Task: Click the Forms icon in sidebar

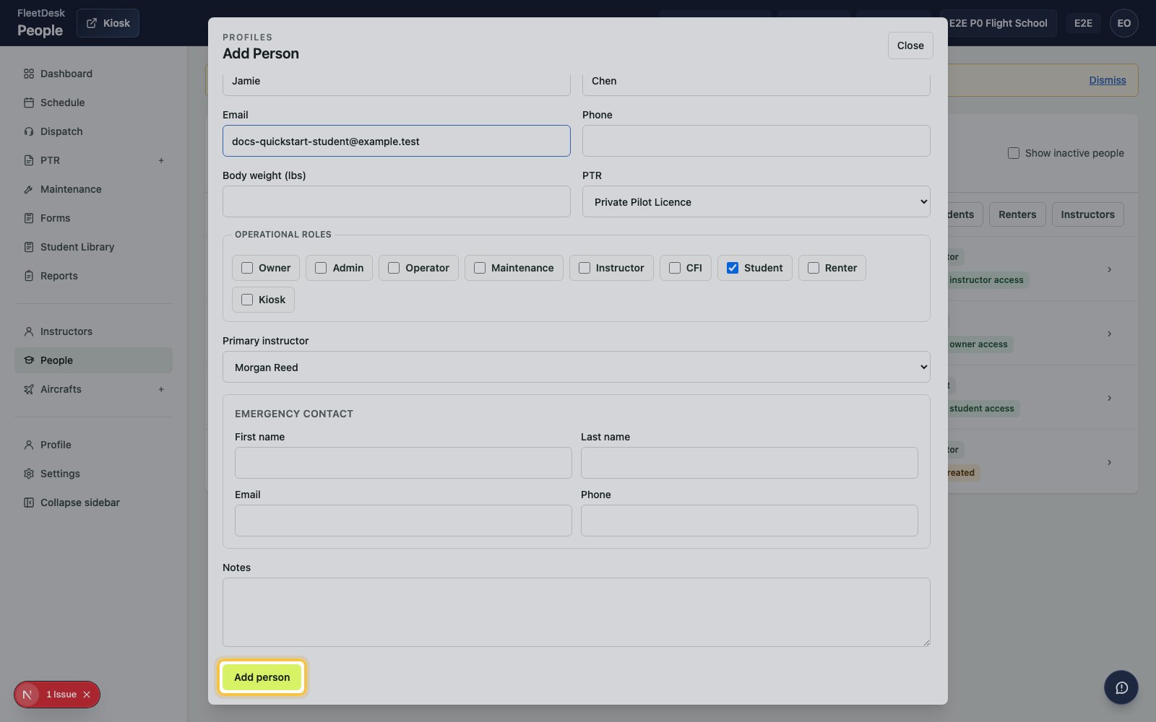Action: (29, 218)
